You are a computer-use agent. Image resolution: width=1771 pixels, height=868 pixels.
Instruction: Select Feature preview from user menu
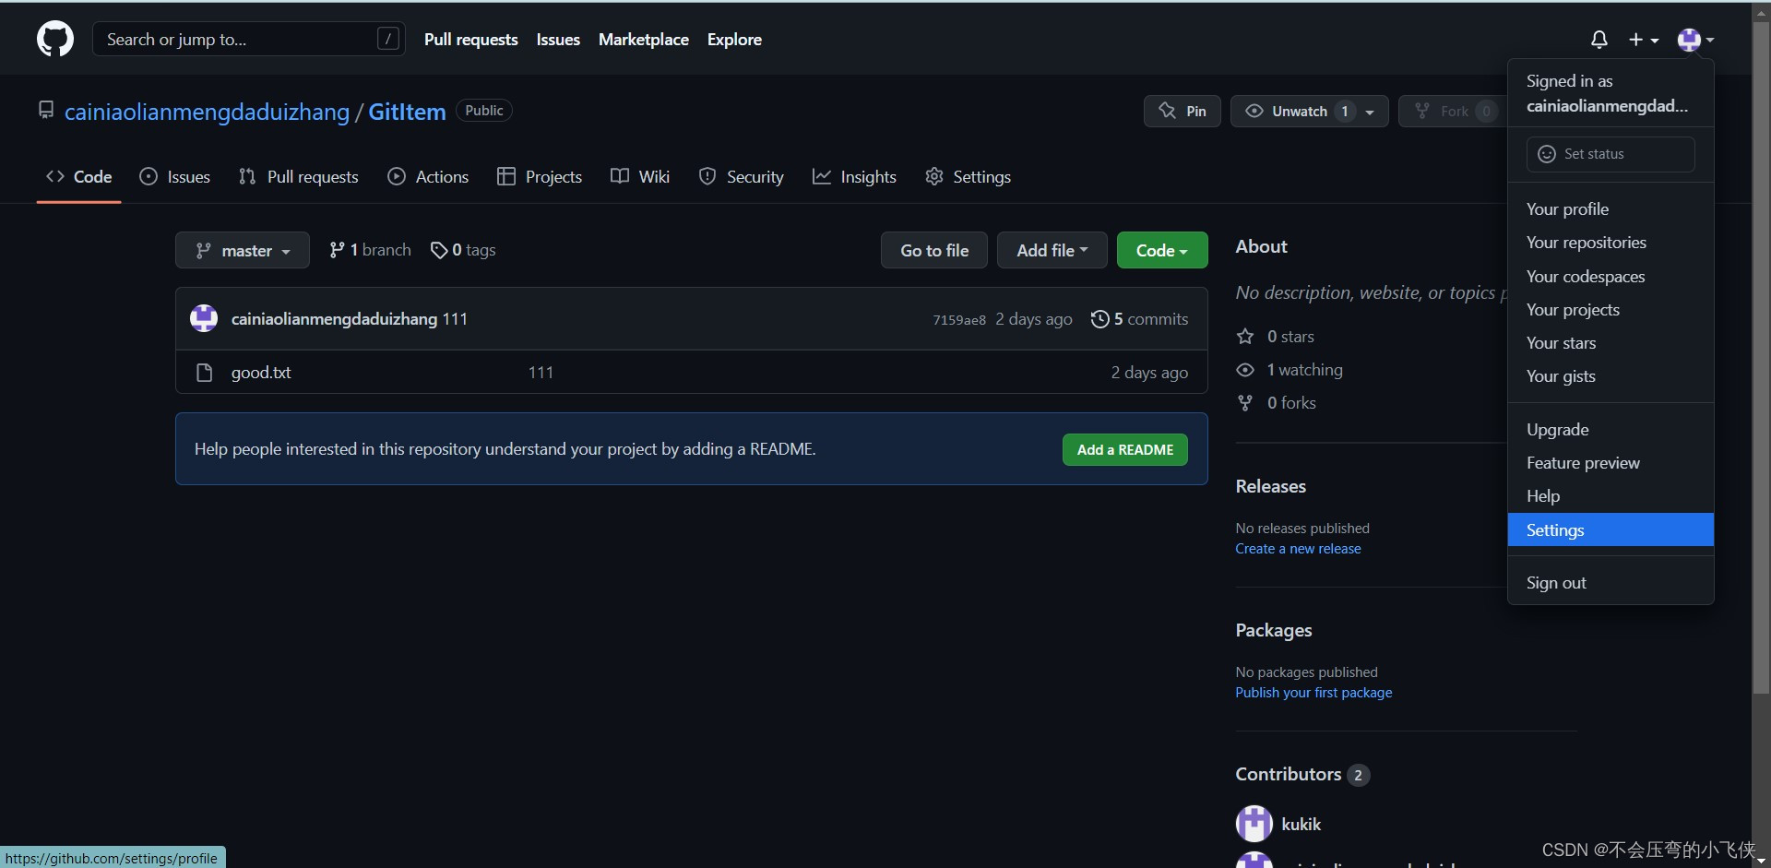(x=1611, y=463)
